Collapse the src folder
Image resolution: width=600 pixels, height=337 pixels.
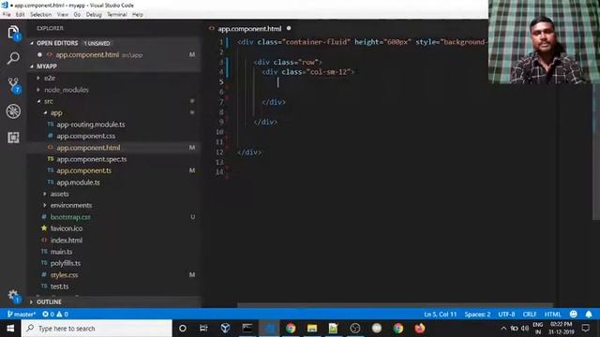pyautogui.click(x=49, y=101)
